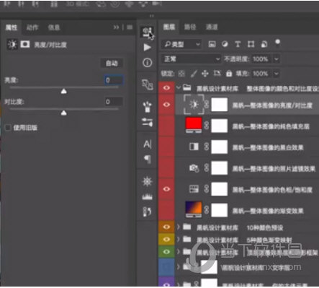This screenshot has height=288, width=319.
Task: Open the 不透明度 slider arrow
Action: [x=277, y=59]
